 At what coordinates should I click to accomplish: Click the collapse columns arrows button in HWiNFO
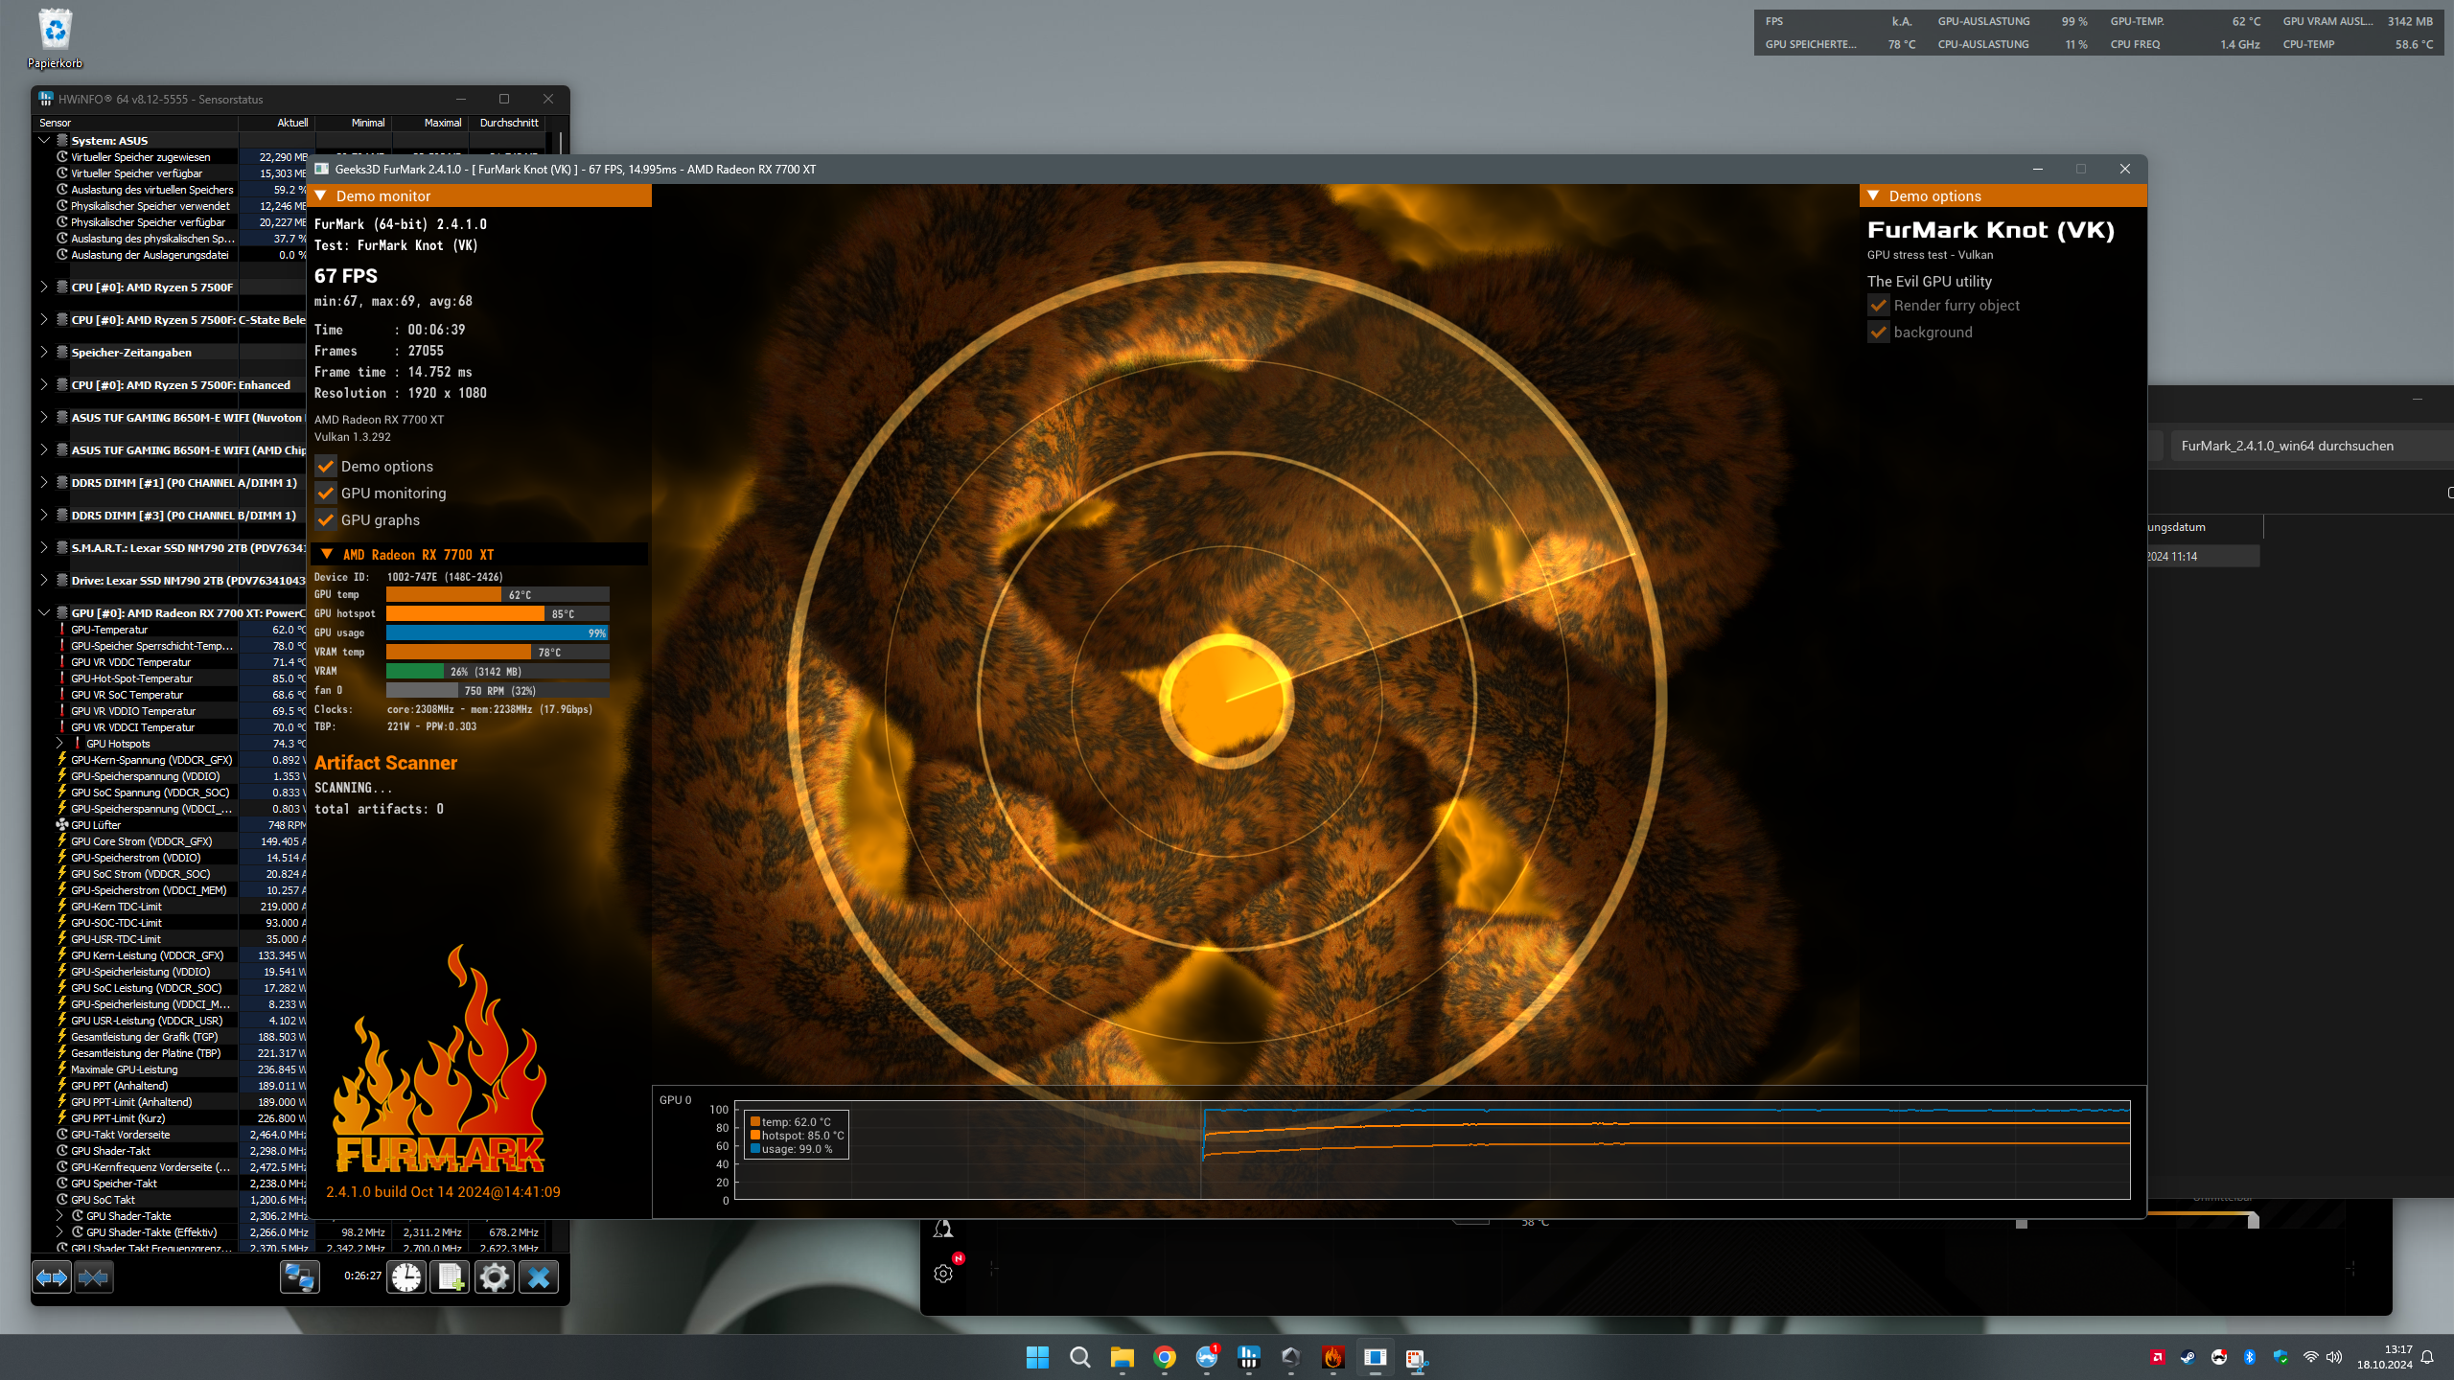tap(94, 1276)
